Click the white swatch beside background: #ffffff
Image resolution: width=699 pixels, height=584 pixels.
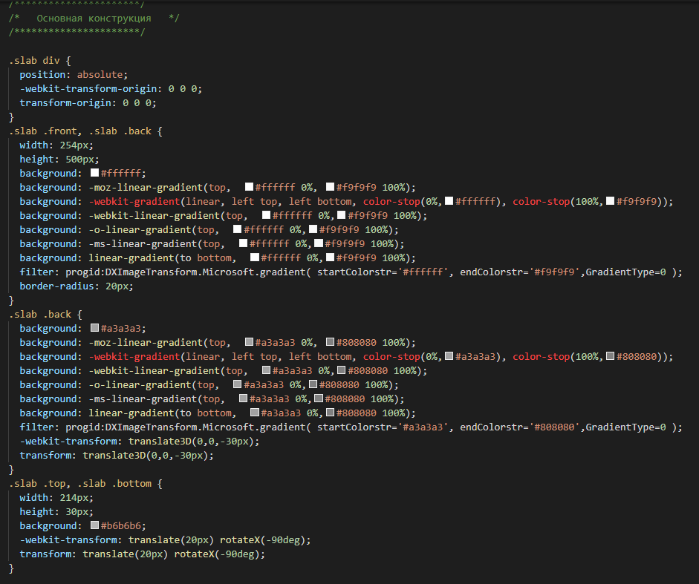point(94,172)
